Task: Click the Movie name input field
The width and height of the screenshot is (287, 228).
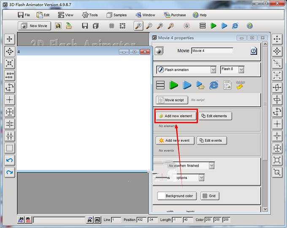Action: [x=212, y=51]
